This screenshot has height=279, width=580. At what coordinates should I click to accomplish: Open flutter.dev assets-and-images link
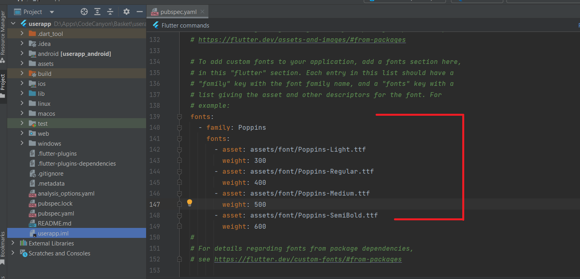[302, 40]
